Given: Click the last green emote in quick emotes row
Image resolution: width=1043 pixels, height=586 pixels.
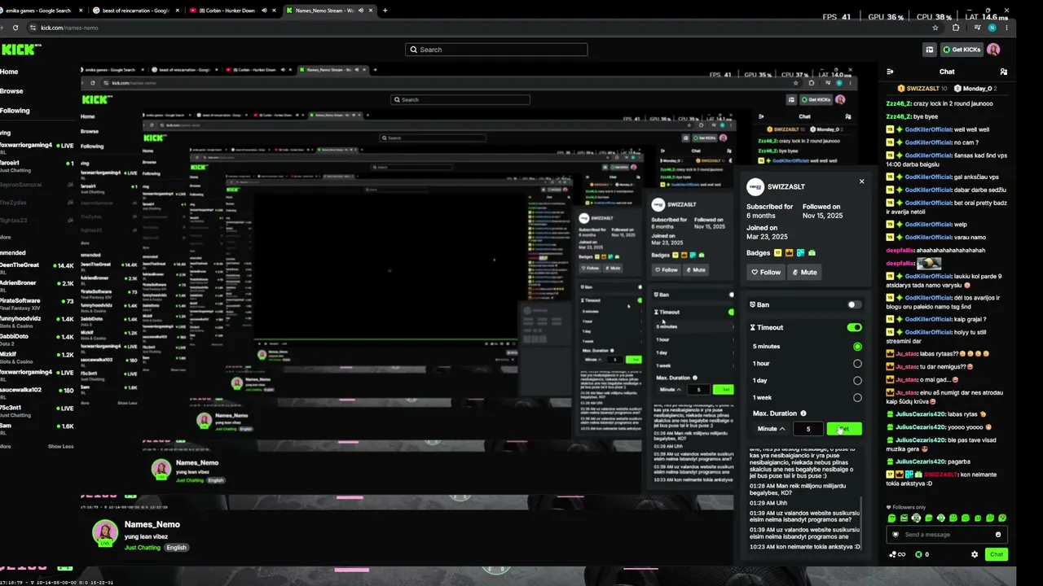Looking at the screenshot, I should [x=1002, y=518].
